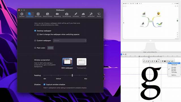
Task: Choose Flat brush from the brush menu
Action: point(174,65)
